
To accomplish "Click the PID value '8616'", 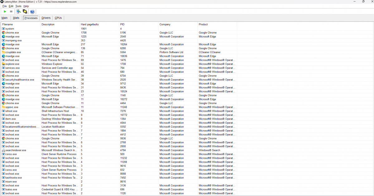I will (x=123, y=181).
